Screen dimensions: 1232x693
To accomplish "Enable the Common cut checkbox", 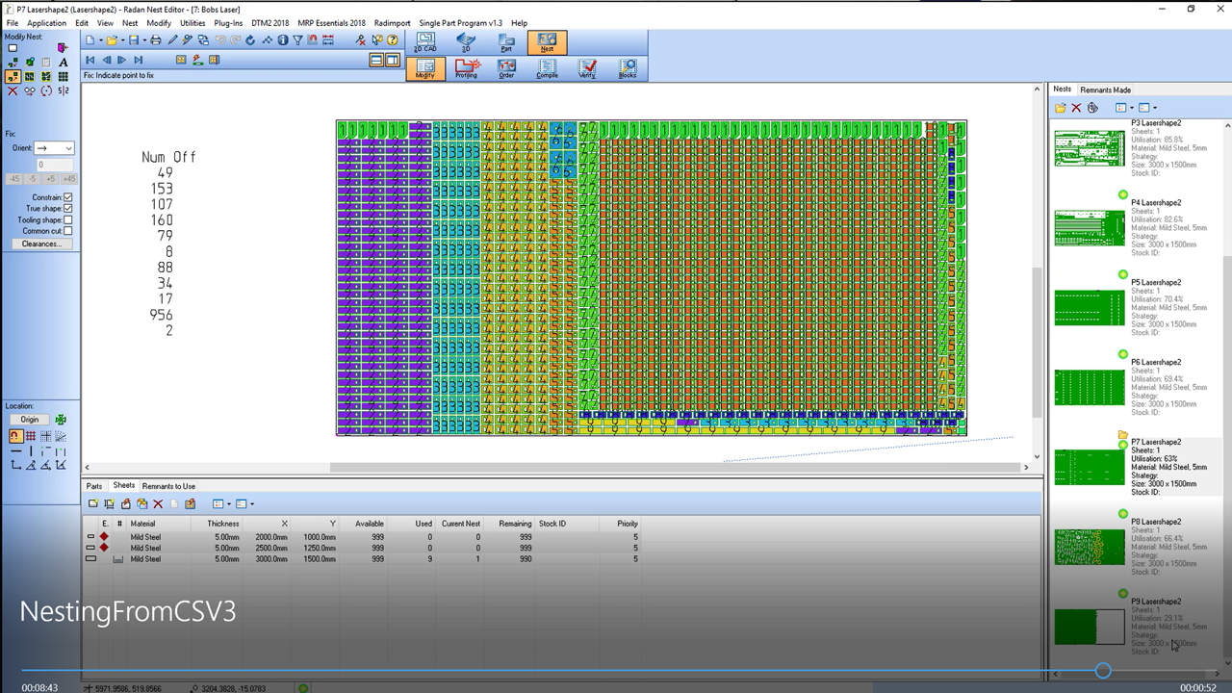I will click(x=67, y=231).
